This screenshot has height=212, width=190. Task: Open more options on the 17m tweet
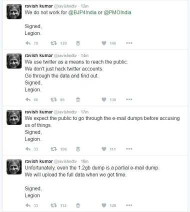click(129, 148)
